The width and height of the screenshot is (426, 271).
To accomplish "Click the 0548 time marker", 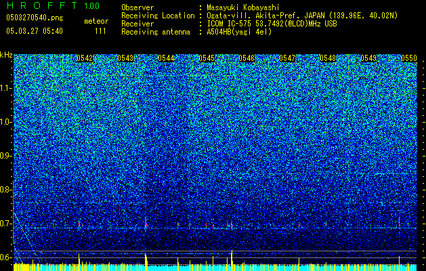I will coord(328,58).
